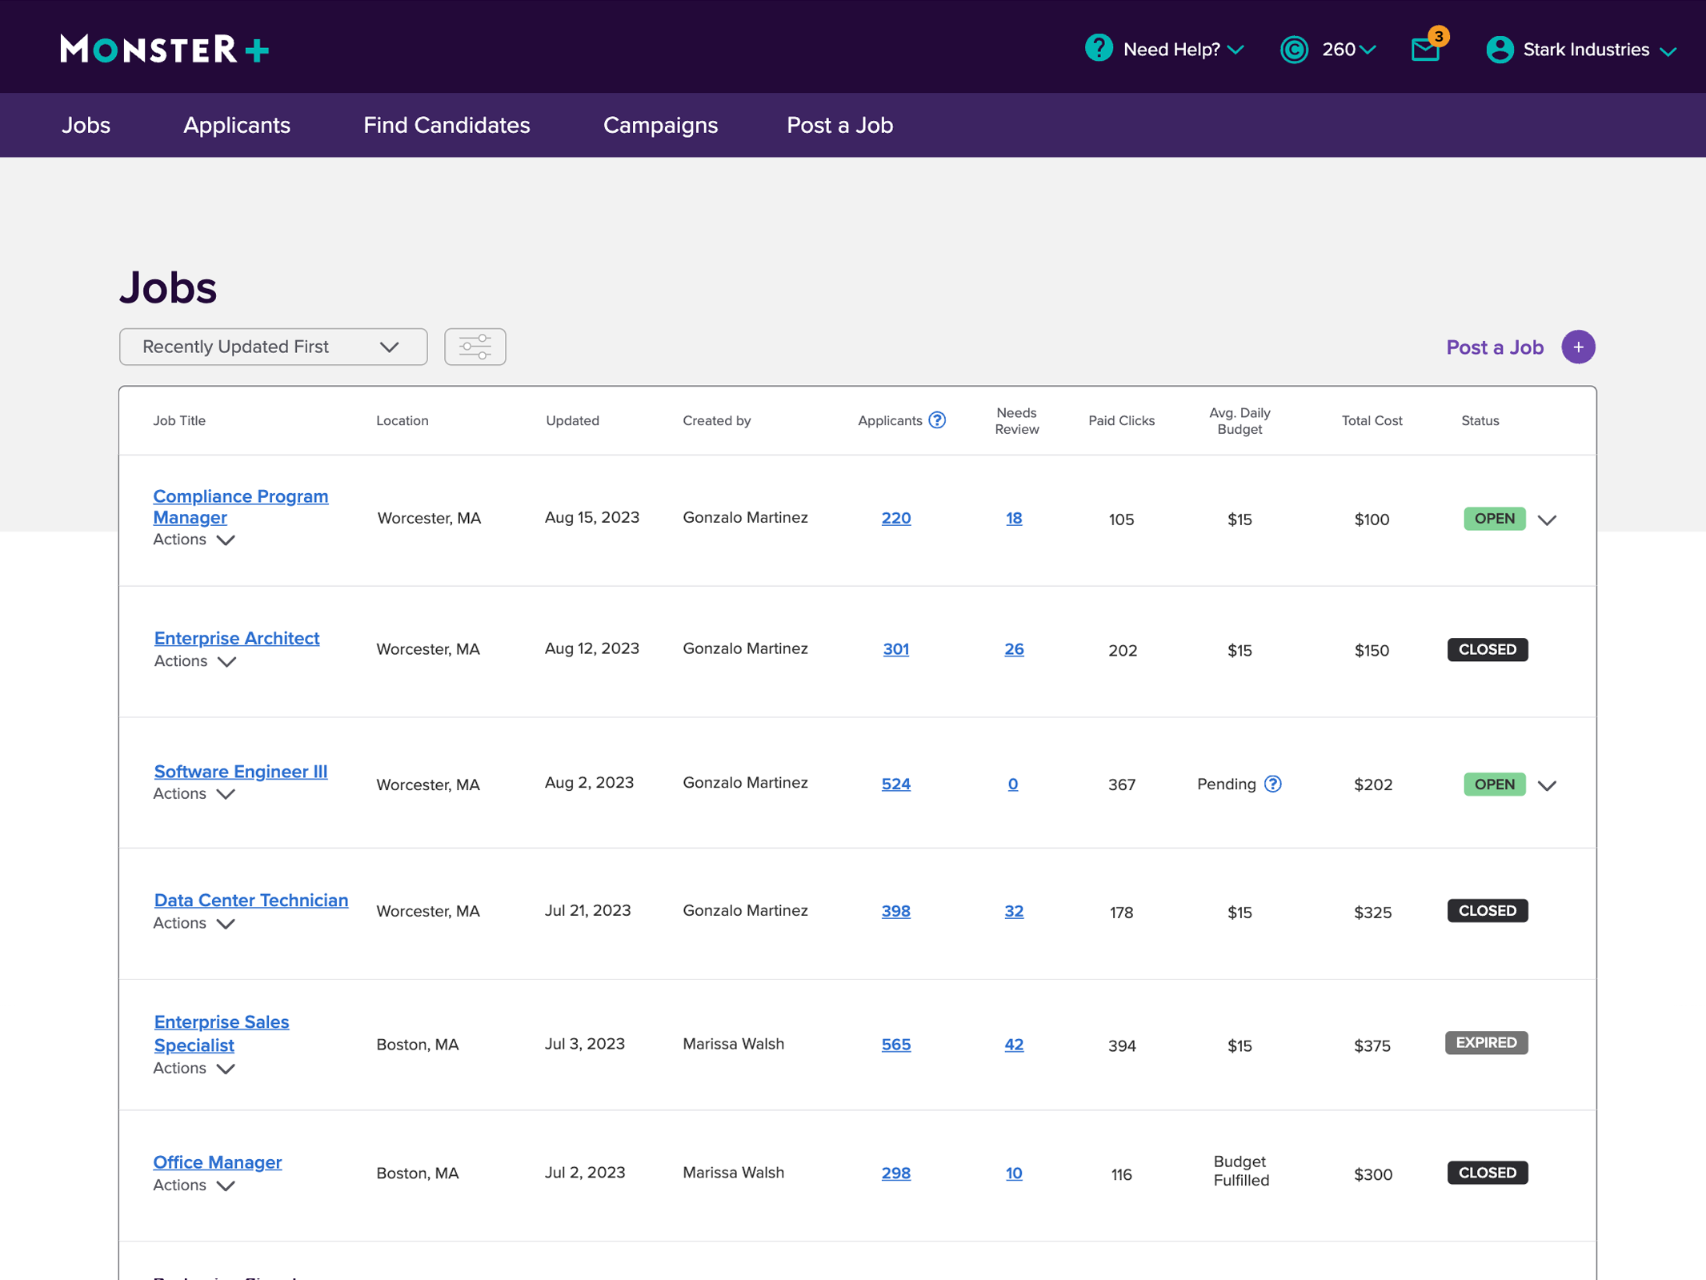Click the mail envelope notification icon
The height and width of the screenshot is (1280, 1706).
1425,50
